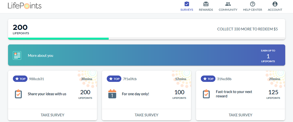
Task: Click TOP star badge on survey 988ccb31
Action: point(20,79)
